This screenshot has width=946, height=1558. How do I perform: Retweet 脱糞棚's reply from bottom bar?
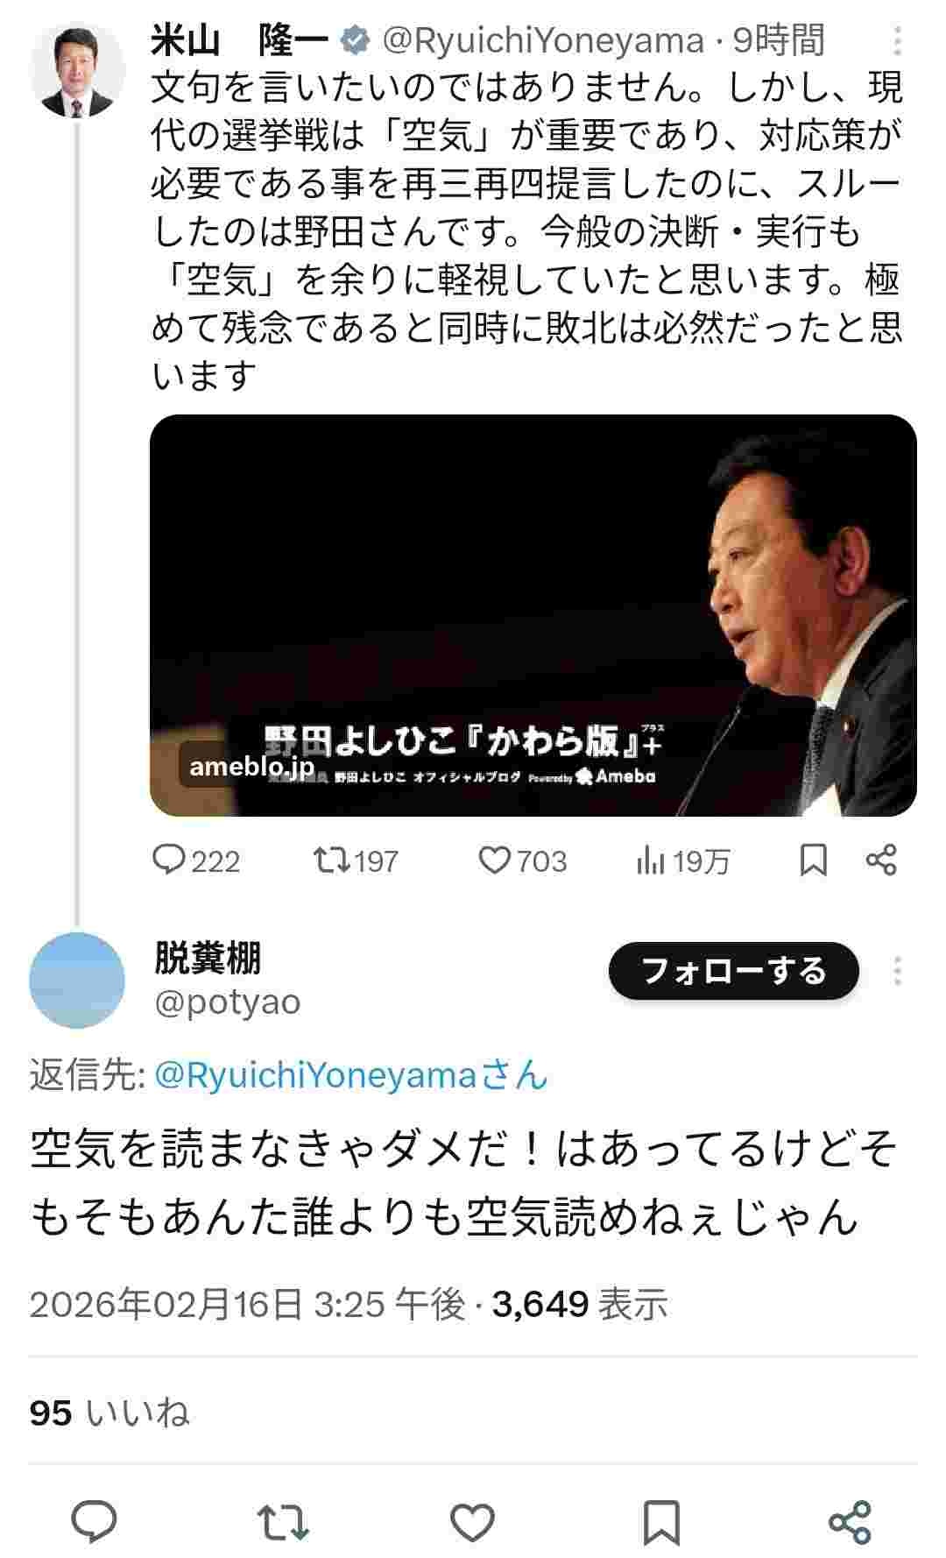click(x=285, y=1521)
